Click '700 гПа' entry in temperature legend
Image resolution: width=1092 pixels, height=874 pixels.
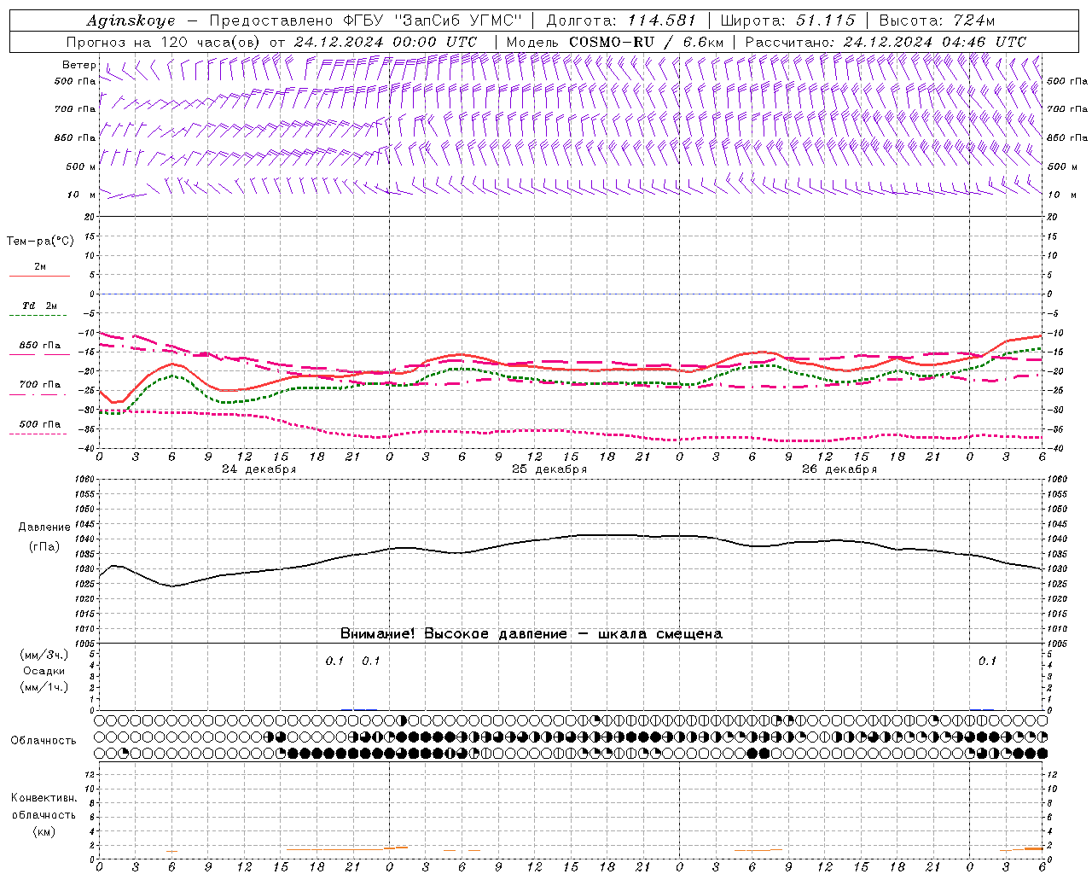click(x=40, y=385)
